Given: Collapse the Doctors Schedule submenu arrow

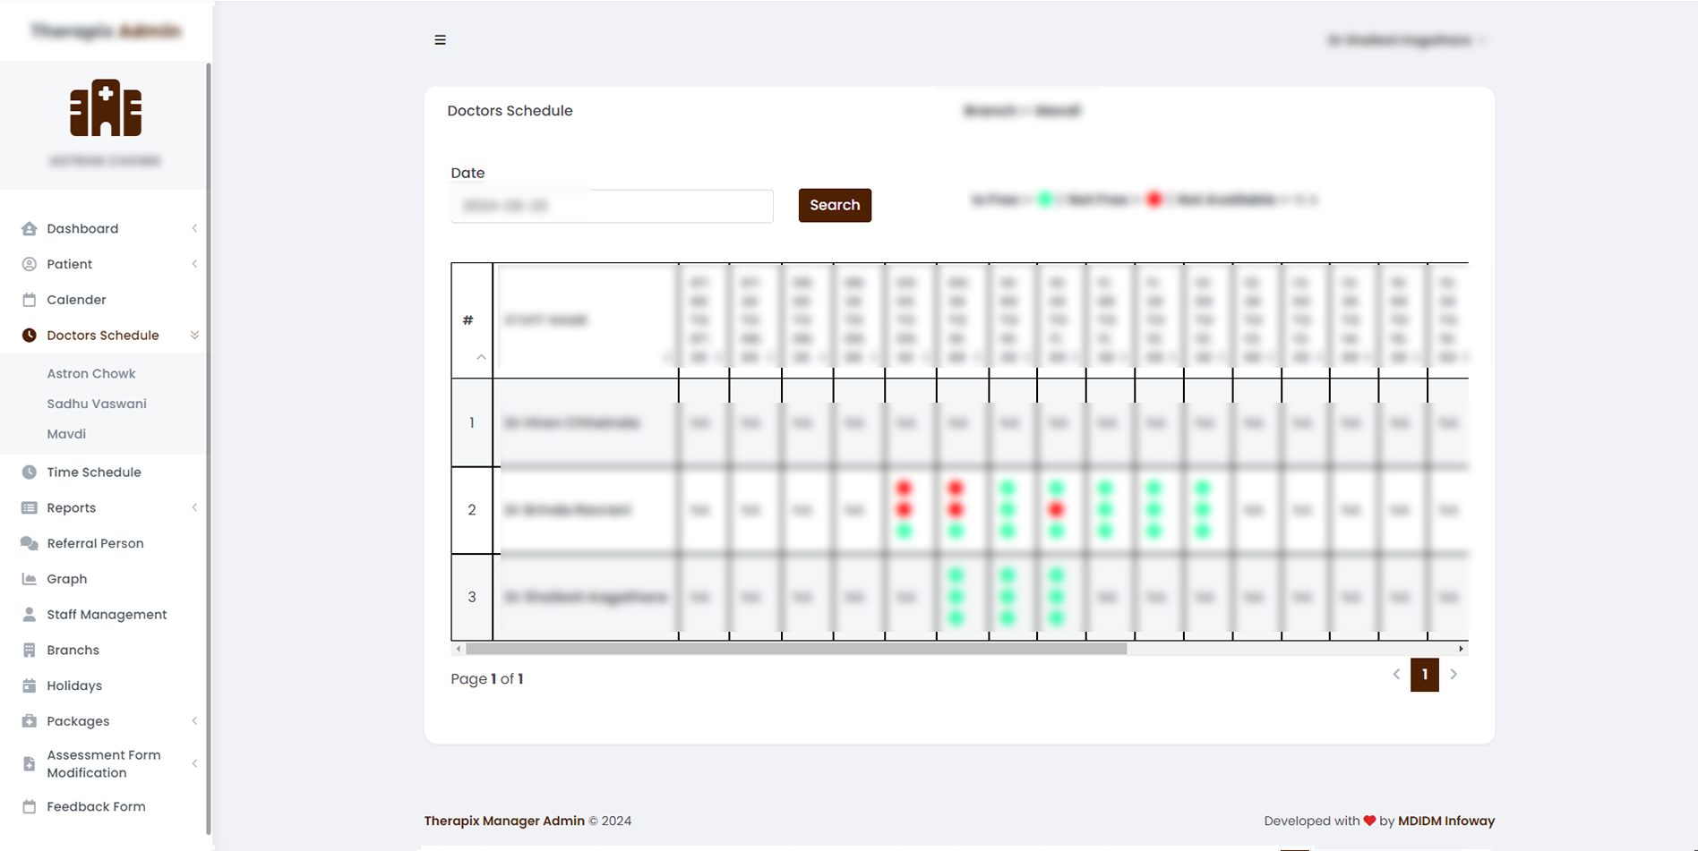Looking at the screenshot, I should click(x=194, y=336).
